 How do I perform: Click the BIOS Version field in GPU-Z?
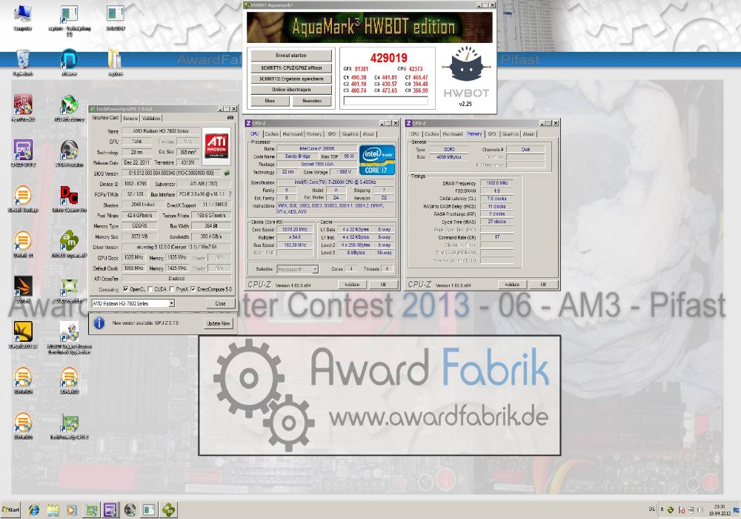pyautogui.click(x=172, y=173)
